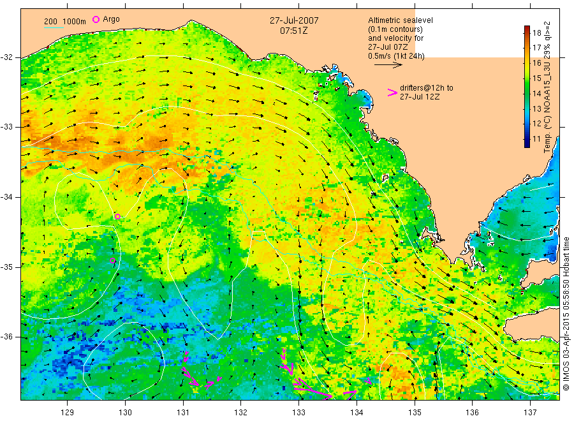This screenshot has height=421, width=574.
Task: Click the color bar value 14
Action: (x=536, y=94)
